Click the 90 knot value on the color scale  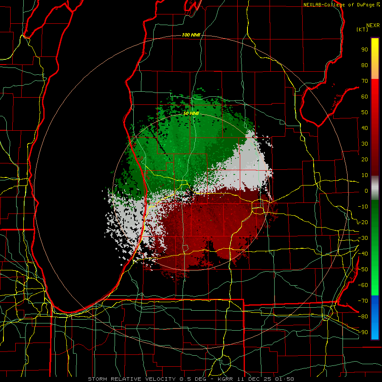(x=365, y=50)
